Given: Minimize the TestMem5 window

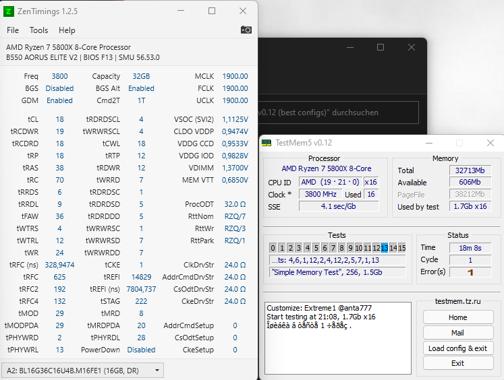Looking at the screenshot, I should pyautogui.click(x=429, y=143).
